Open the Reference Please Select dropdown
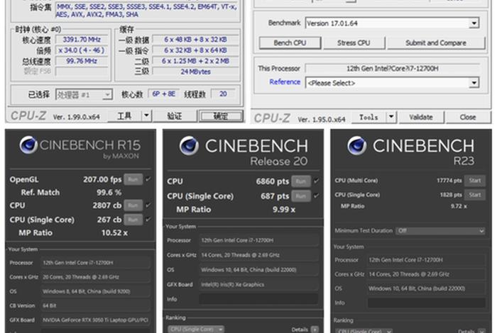This screenshot has width=497, height=333. click(474, 83)
